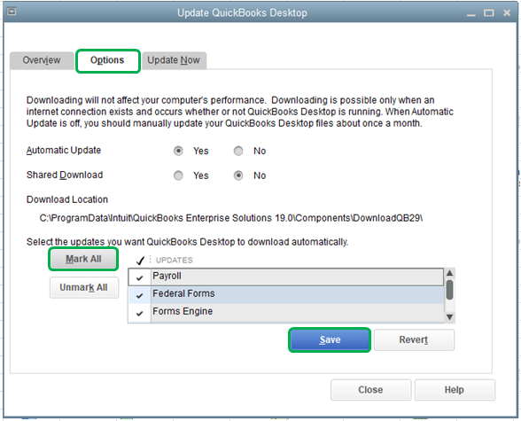Set Automatic Update to No
Viewport: 521px width, 421px height.
coord(238,151)
